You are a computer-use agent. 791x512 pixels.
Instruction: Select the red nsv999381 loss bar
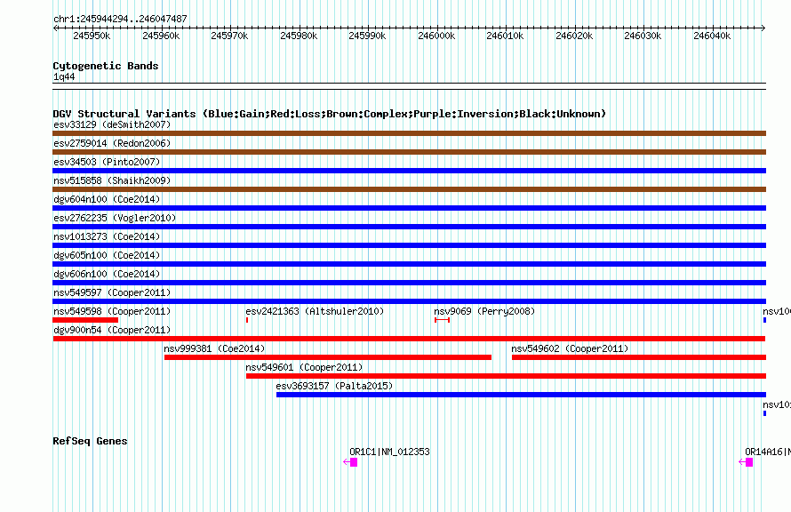pyautogui.click(x=328, y=357)
